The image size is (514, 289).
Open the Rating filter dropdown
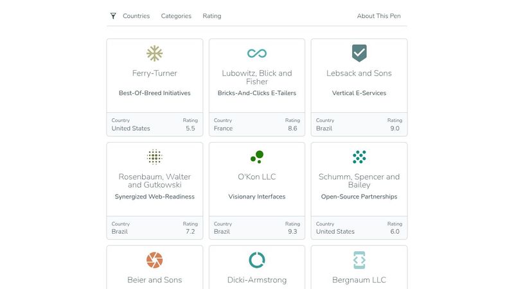point(212,15)
